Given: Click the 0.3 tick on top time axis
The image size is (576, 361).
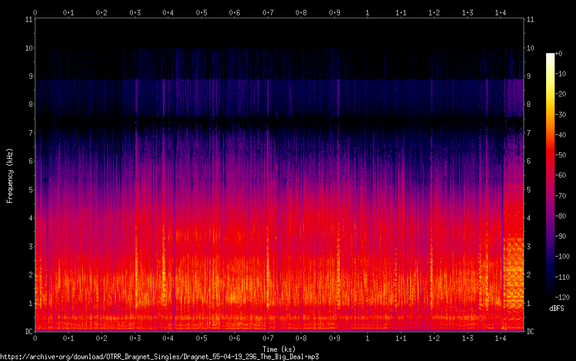Looking at the screenshot, I should [x=134, y=12].
